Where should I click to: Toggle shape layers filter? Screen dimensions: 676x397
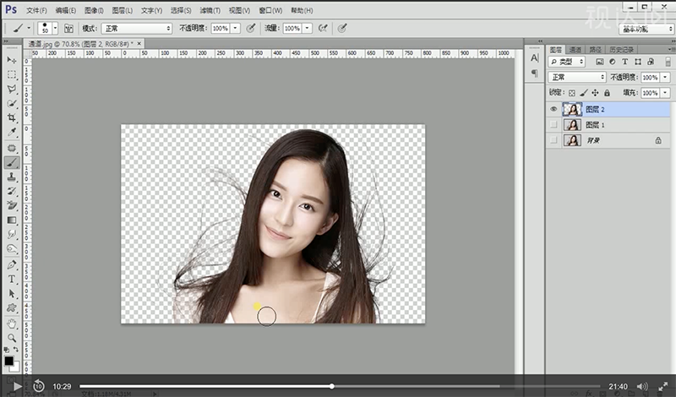click(638, 62)
